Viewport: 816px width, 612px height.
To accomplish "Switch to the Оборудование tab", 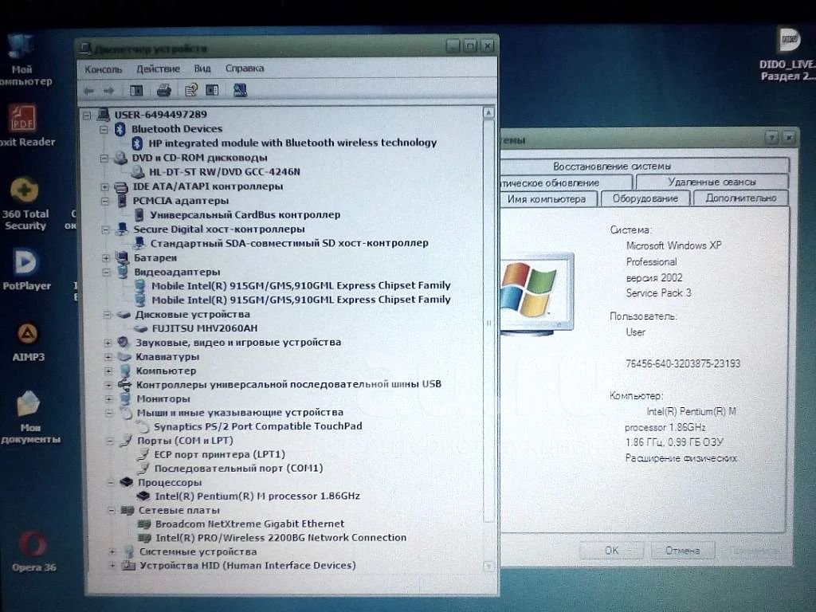I will pyautogui.click(x=645, y=198).
